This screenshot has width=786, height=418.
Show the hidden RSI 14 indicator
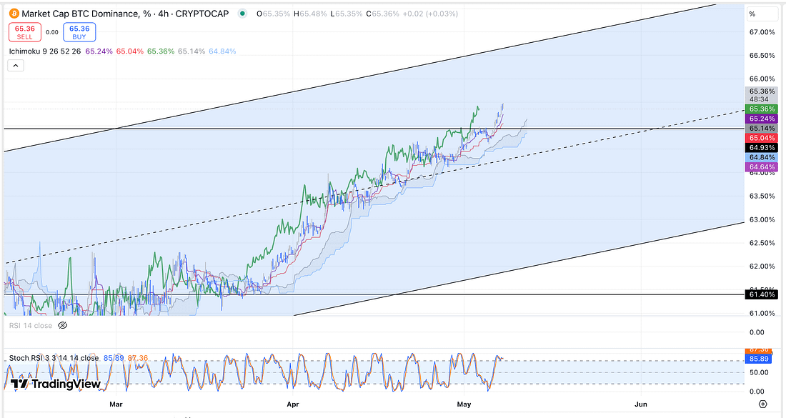[x=62, y=325]
